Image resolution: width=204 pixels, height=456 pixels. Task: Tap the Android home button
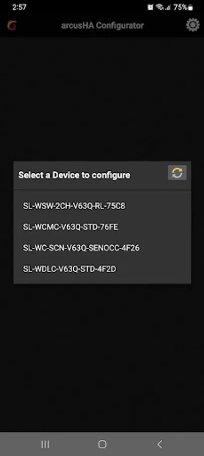coord(102,444)
